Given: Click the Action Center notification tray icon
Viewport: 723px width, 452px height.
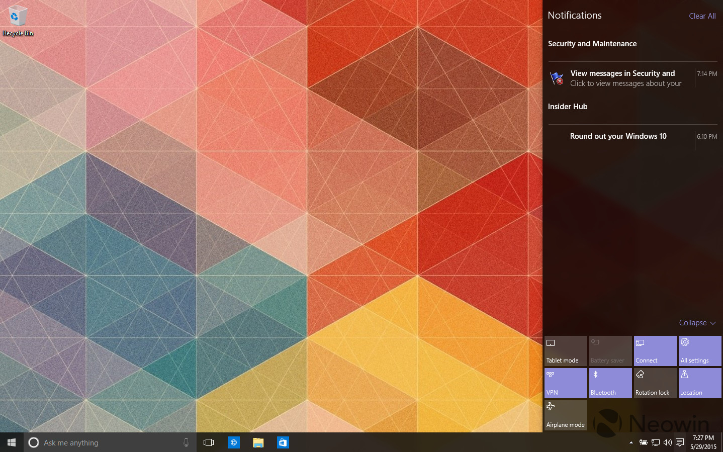Looking at the screenshot, I should pos(680,442).
